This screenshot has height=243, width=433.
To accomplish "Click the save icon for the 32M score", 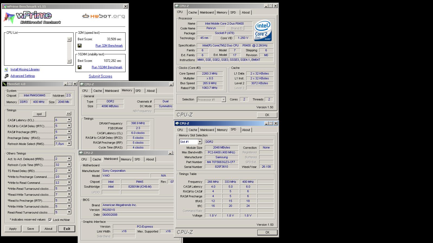I will [80, 46].
